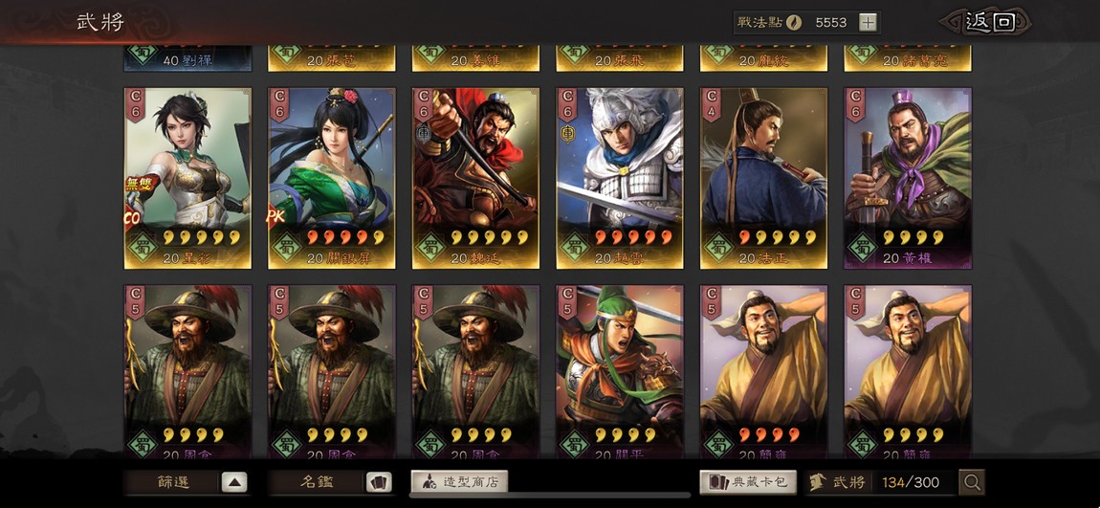Open the 典藏卡包 card pack
Screen dimensions: 1100x508
point(748,482)
